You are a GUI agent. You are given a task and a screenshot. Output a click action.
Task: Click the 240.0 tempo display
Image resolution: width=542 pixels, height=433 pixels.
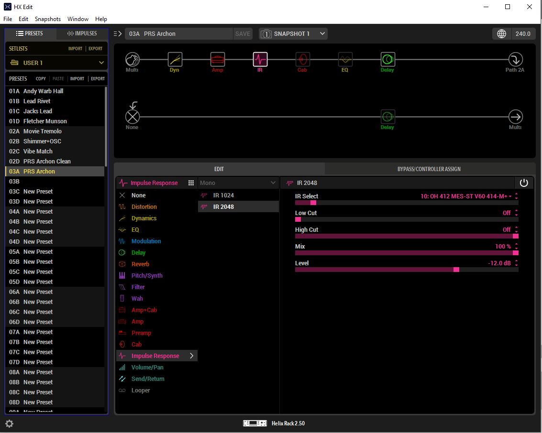click(x=523, y=34)
